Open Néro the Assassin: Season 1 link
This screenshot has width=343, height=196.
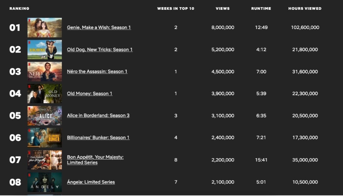point(97,71)
